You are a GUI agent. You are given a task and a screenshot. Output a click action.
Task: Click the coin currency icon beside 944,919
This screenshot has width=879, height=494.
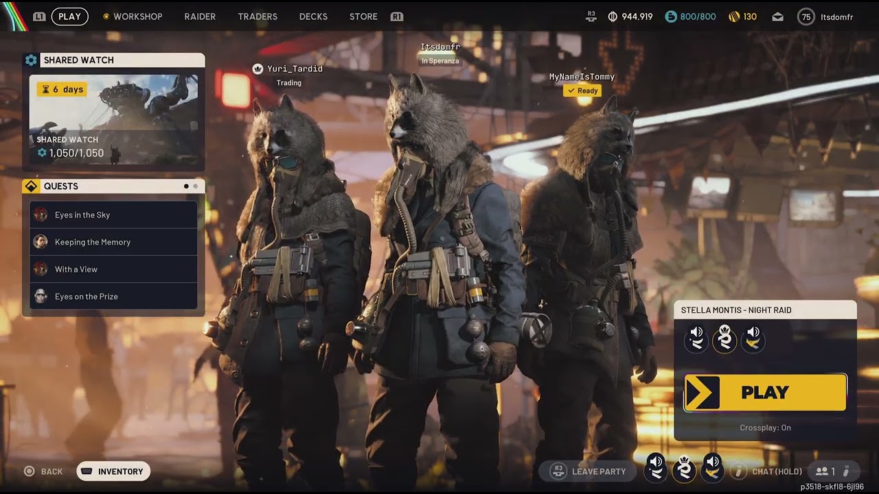[x=613, y=16]
